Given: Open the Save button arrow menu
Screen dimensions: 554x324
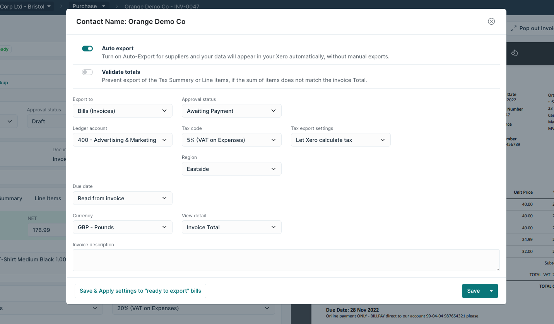Looking at the screenshot, I should point(491,291).
